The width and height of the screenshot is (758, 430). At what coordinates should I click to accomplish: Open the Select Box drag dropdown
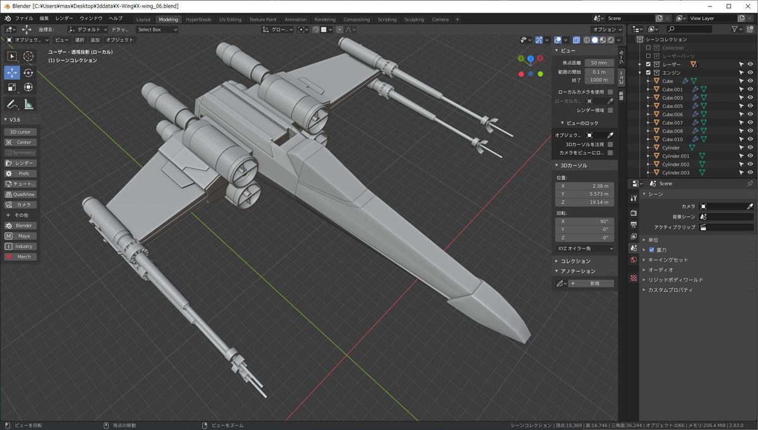click(157, 30)
